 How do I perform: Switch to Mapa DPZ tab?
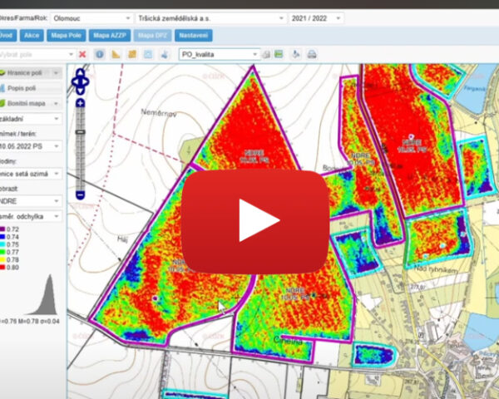click(x=153, y=35)
